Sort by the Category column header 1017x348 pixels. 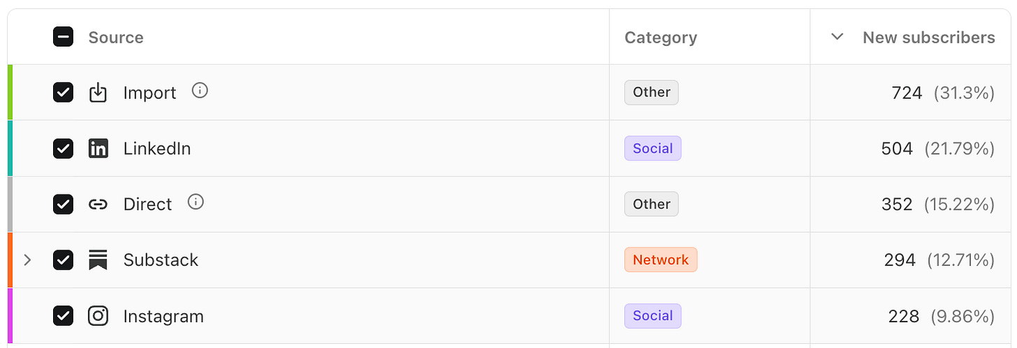pyautogui.click(x=660, y=38)
